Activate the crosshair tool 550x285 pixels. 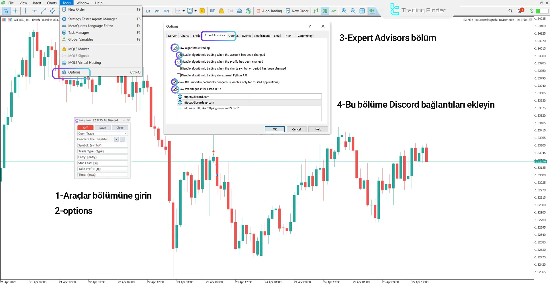[x=15, y=11]
